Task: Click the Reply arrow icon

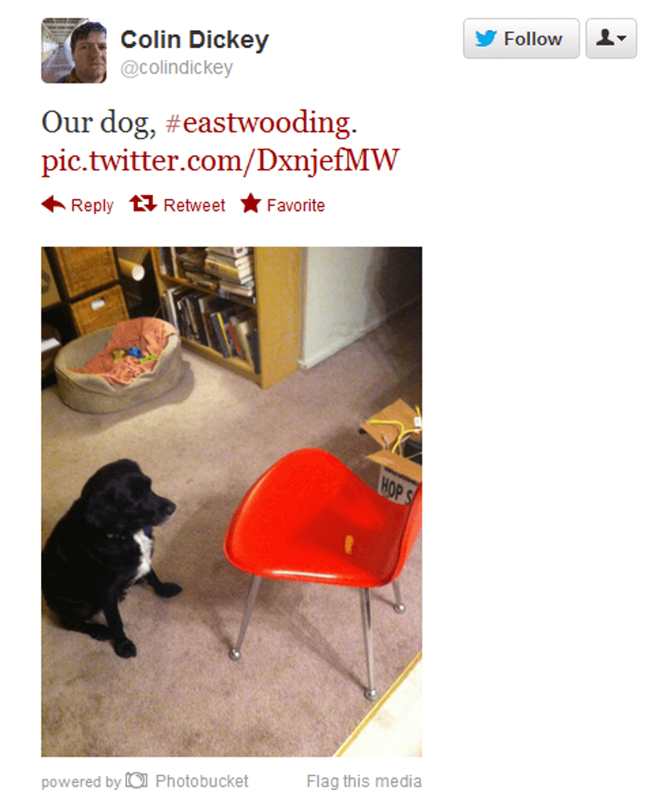Action: tap(53, 205)
